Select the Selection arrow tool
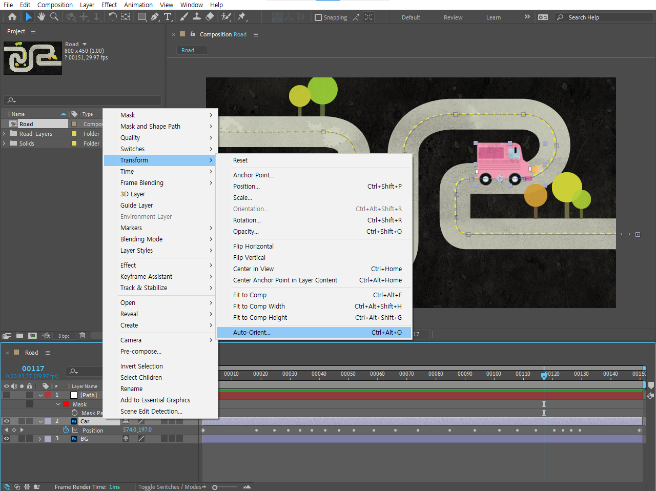Image resolution: width=656 pixels, height=491 pixels. coord(29,17)
